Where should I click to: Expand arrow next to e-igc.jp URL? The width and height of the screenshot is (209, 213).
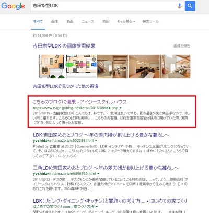point(121,108)
